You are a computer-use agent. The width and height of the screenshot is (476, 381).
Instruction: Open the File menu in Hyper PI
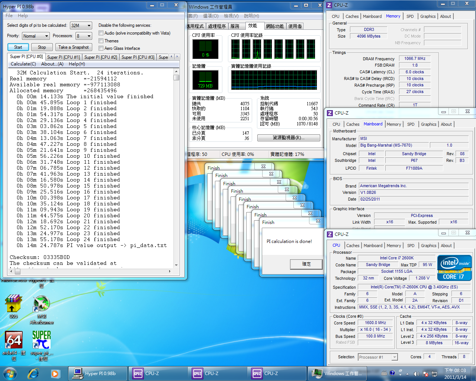[9, 16]
